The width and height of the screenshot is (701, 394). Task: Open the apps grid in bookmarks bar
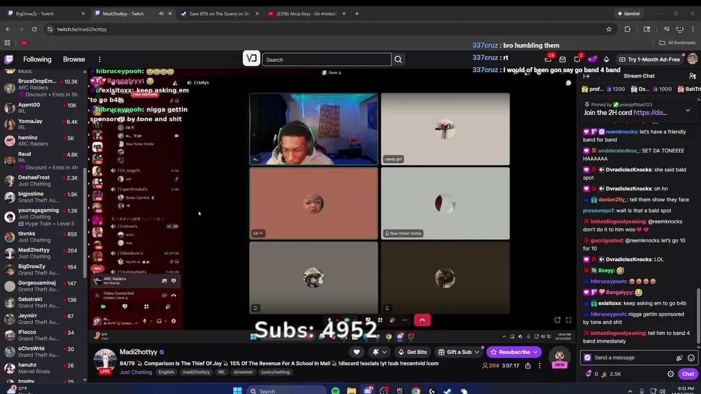7,43
